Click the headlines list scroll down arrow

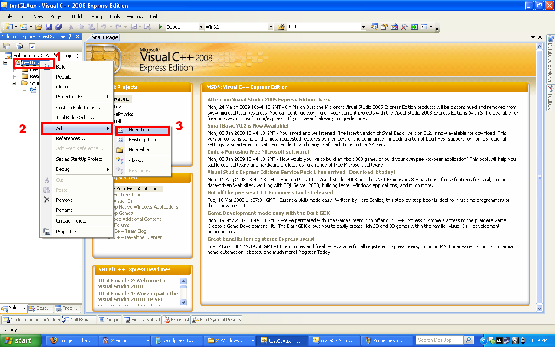(183, 302)
